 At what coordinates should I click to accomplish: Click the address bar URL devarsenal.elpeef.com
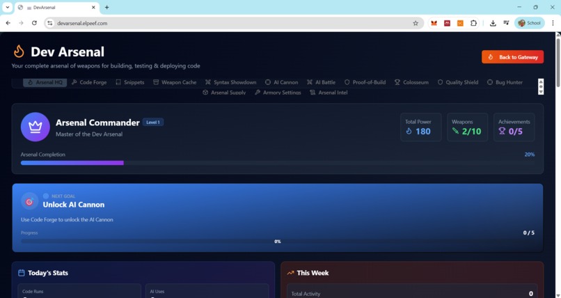pos(82,23)
